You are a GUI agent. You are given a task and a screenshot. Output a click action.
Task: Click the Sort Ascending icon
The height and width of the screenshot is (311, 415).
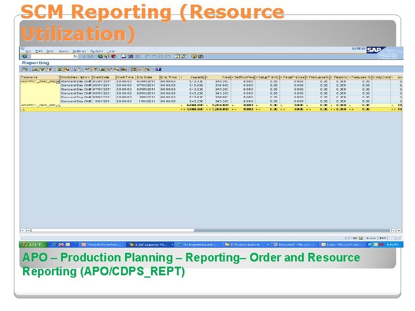pos(35,69)
